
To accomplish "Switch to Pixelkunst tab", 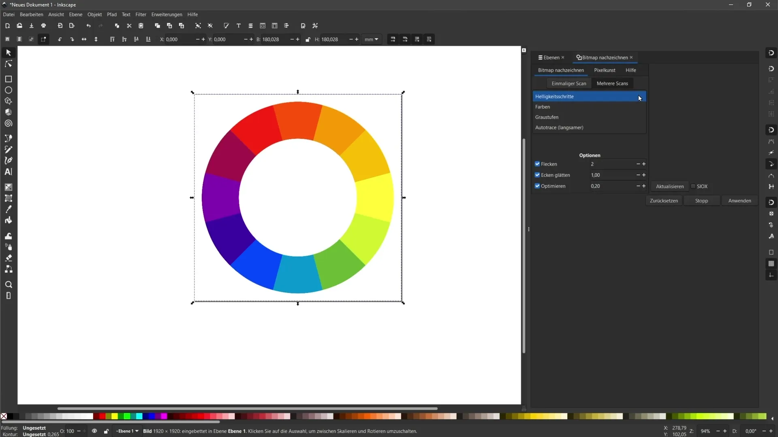I will pos(605,70).
